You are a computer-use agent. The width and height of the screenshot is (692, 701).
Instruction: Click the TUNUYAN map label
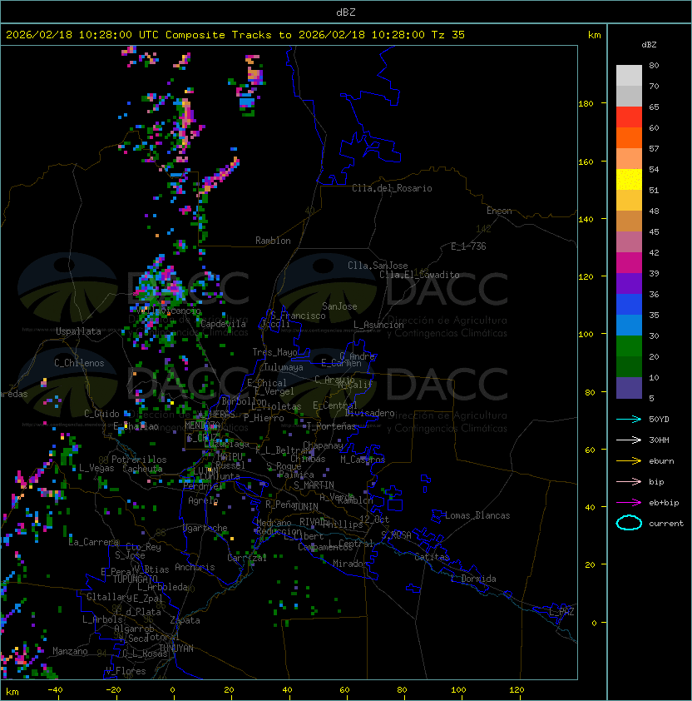pos(176,649)
